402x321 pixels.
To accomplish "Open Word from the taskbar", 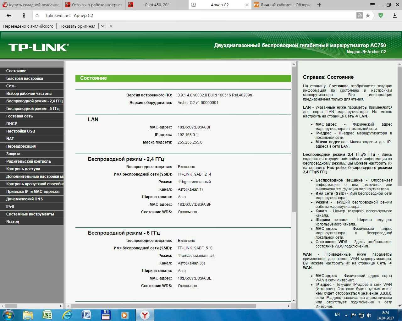I will 86,315.
